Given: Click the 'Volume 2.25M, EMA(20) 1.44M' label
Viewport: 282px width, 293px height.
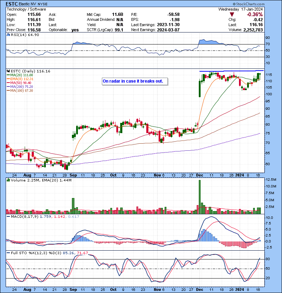Looking at the screenshot, I should point(41,180).
